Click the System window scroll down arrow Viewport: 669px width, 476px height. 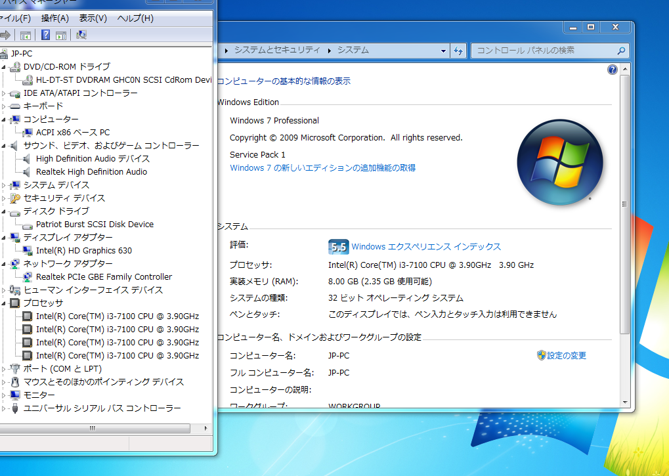click(x=624, y=402)
